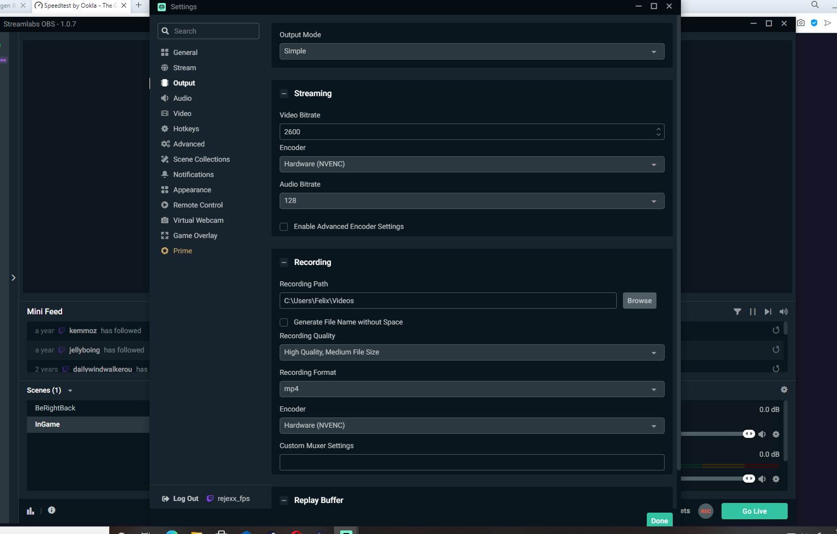Viewport: 837px width, 534px height.
Task: Click the Search settings input field
Action: tap(214, 31)
